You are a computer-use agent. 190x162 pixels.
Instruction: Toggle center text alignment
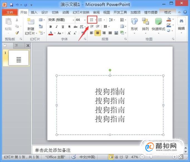click(98, 33)
